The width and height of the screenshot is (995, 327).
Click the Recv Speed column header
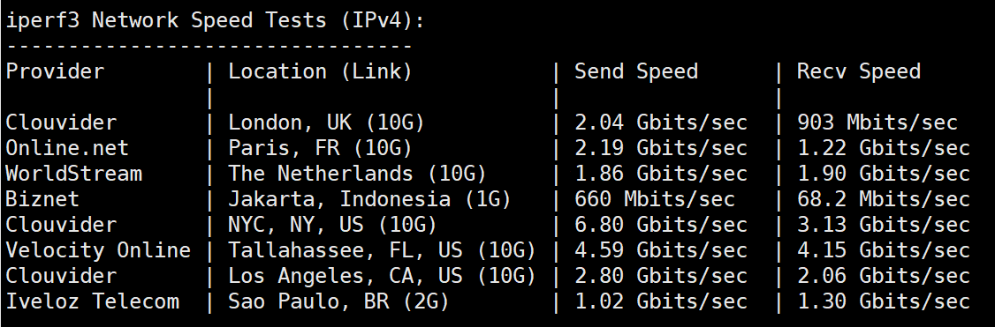tap(859, 71)
